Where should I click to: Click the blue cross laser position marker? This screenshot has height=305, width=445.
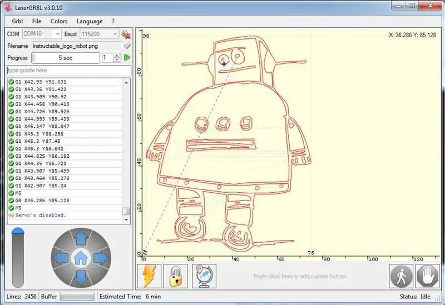click(x=224, y=64)
